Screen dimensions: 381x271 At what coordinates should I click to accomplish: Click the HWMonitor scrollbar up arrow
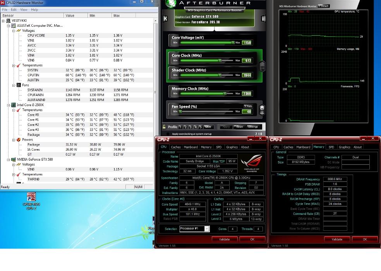pos(156,21)
